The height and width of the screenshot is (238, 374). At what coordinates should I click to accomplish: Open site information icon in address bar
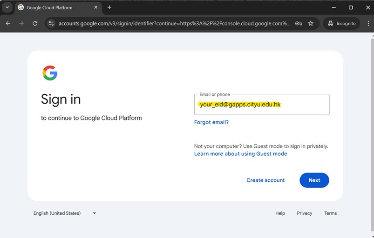[51, 23]
